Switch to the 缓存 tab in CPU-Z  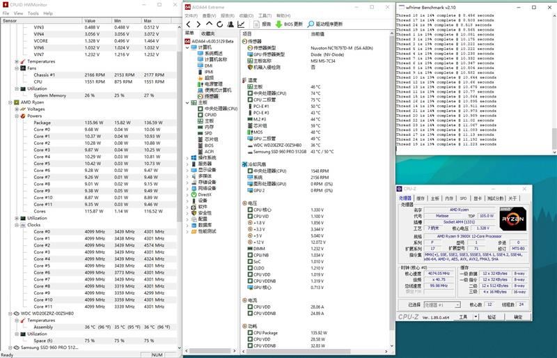(421, 199)
